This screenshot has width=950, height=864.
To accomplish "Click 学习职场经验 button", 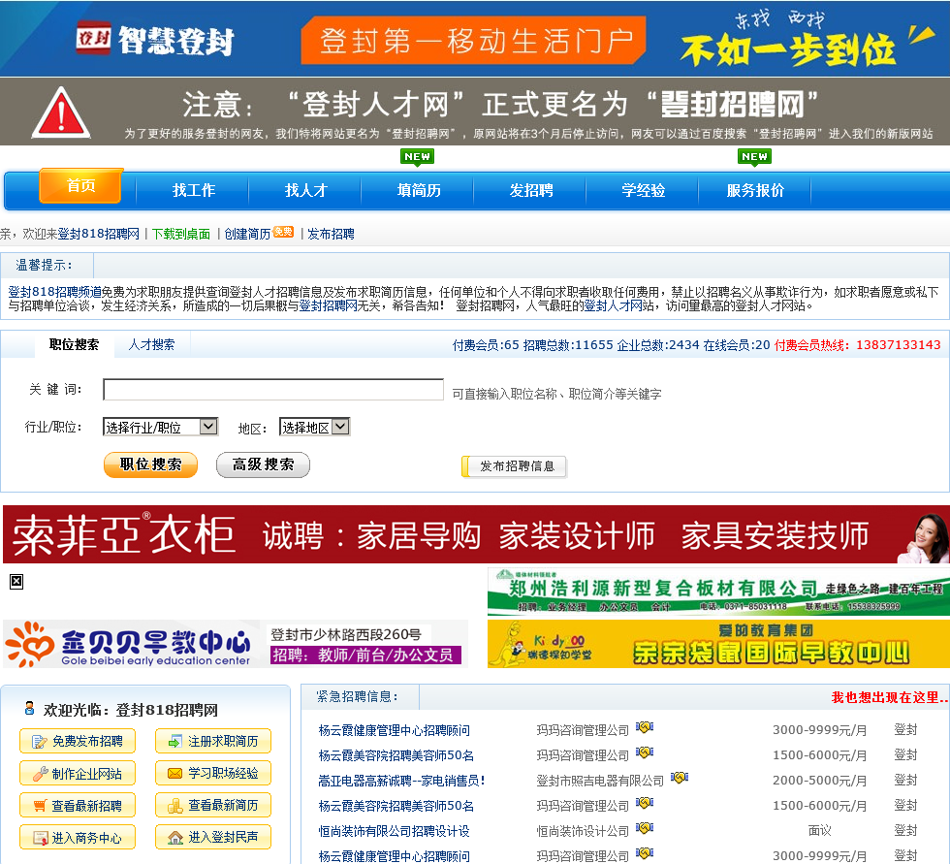I will (213, 773).
